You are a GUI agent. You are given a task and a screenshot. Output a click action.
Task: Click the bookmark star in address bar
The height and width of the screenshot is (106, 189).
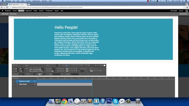(184, 7)
